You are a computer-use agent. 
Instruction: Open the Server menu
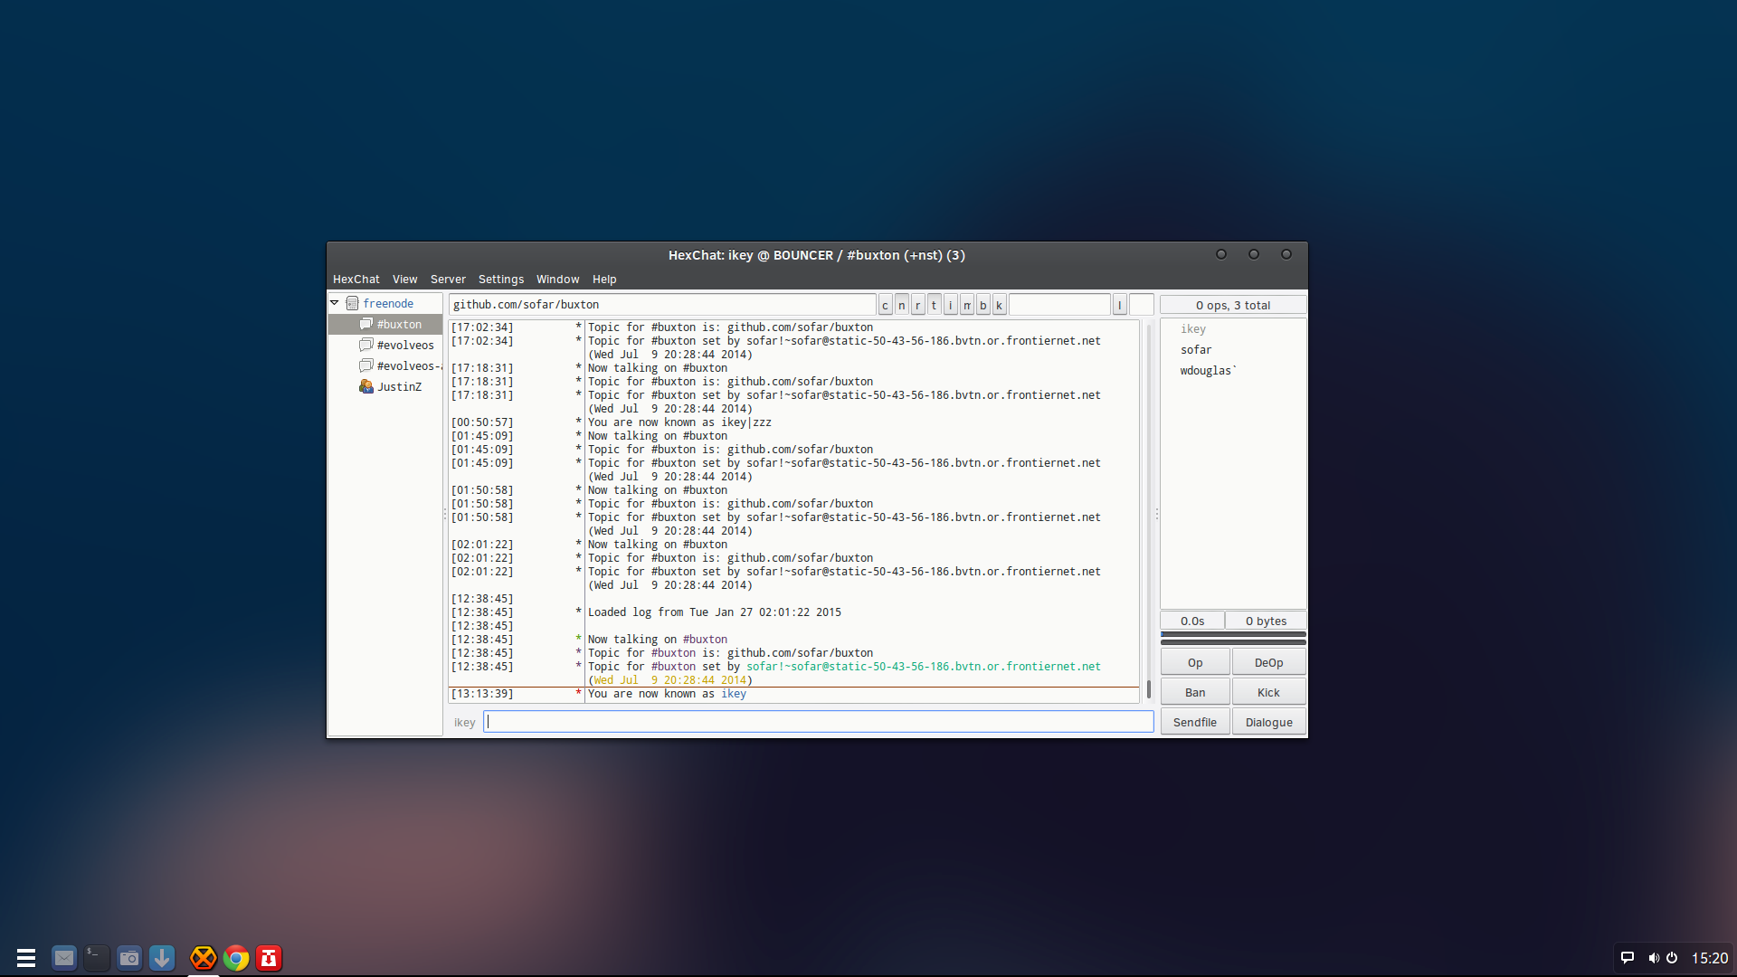pos(448,280)
